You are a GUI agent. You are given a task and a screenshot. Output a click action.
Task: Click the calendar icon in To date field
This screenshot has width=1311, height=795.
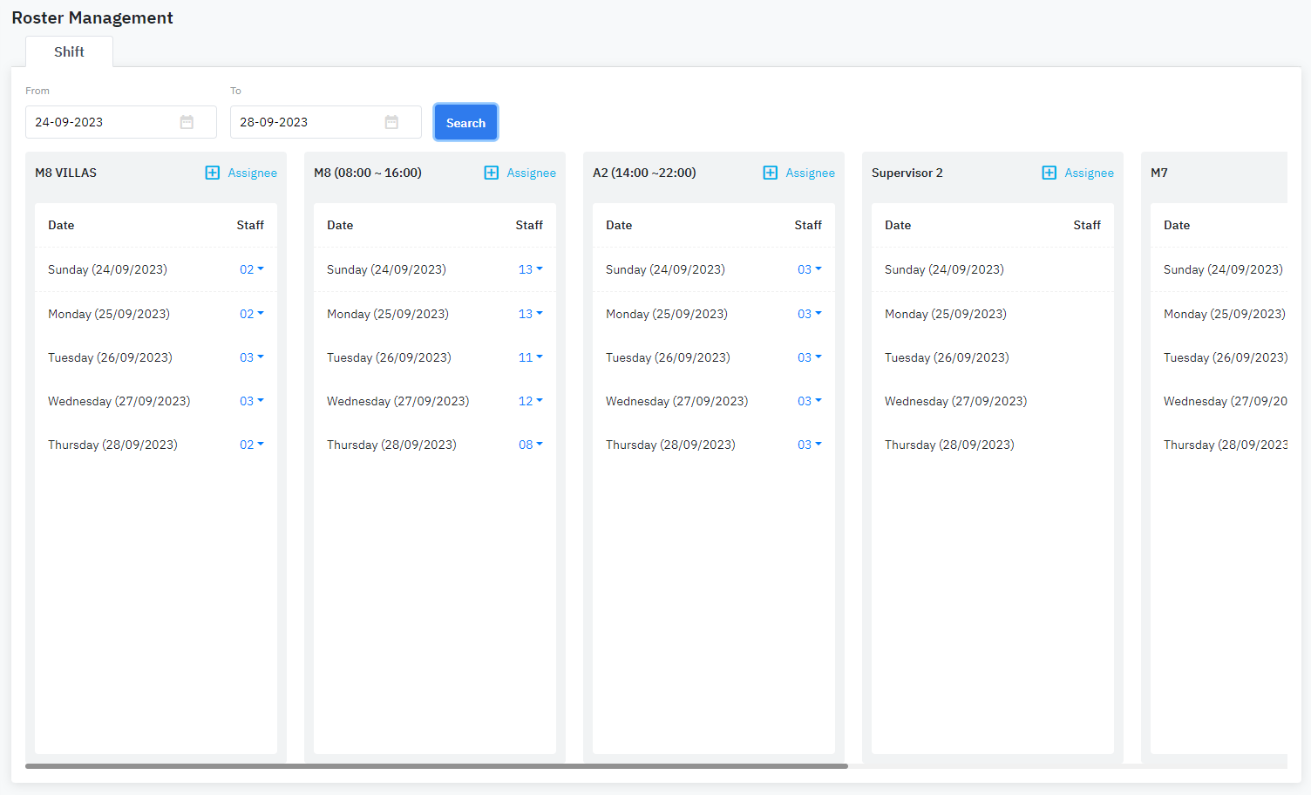(x=391, y=122)
